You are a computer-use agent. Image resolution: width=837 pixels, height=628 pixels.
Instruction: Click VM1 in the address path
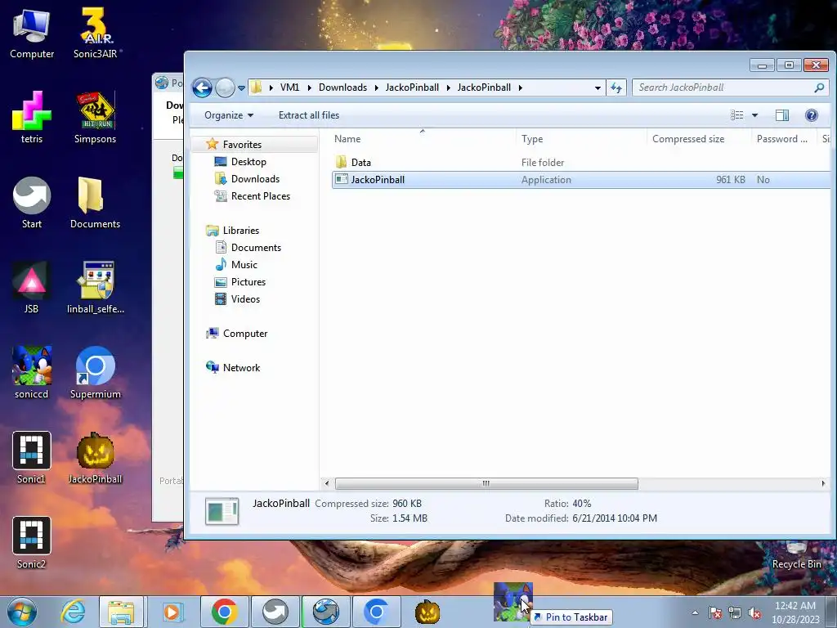click(x=290, y=87)
